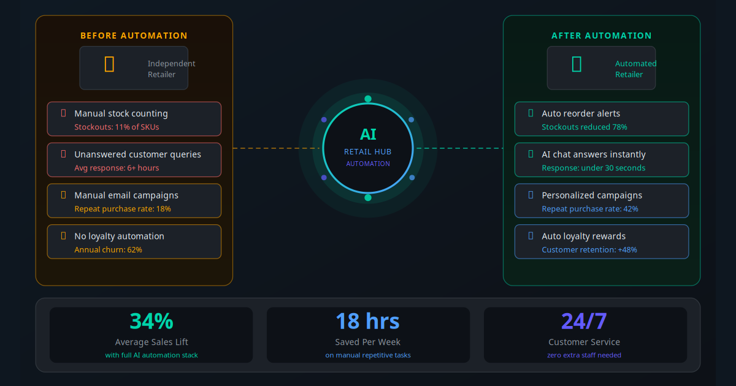Viewport: 736px width, 386px height.
Task: Click icon beside Manual email campaigns
Action: coord(63,195)
